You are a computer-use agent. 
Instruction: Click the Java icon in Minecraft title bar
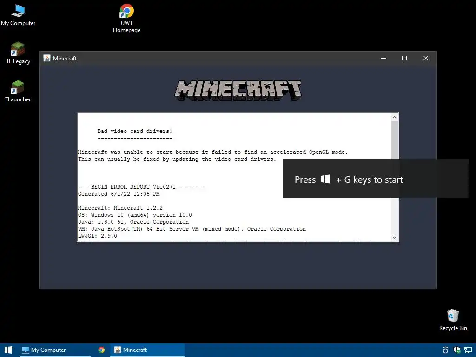[47, 58]
